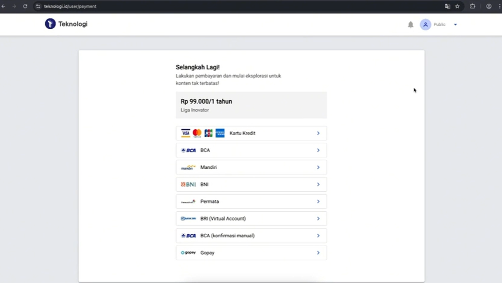Click the Gopay logo
The width and height of the screenshot is (502, 283).
(188, 253)
